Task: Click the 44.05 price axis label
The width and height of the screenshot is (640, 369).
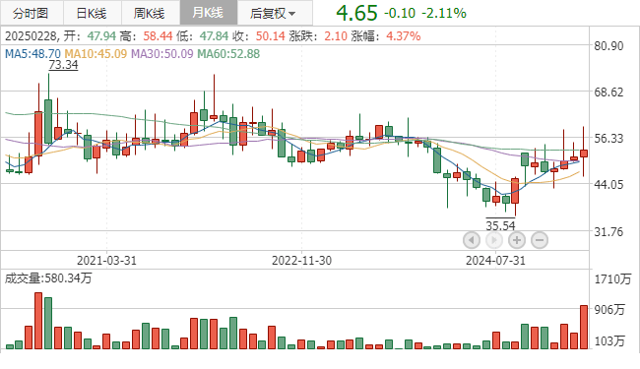Action: [608, 184]
